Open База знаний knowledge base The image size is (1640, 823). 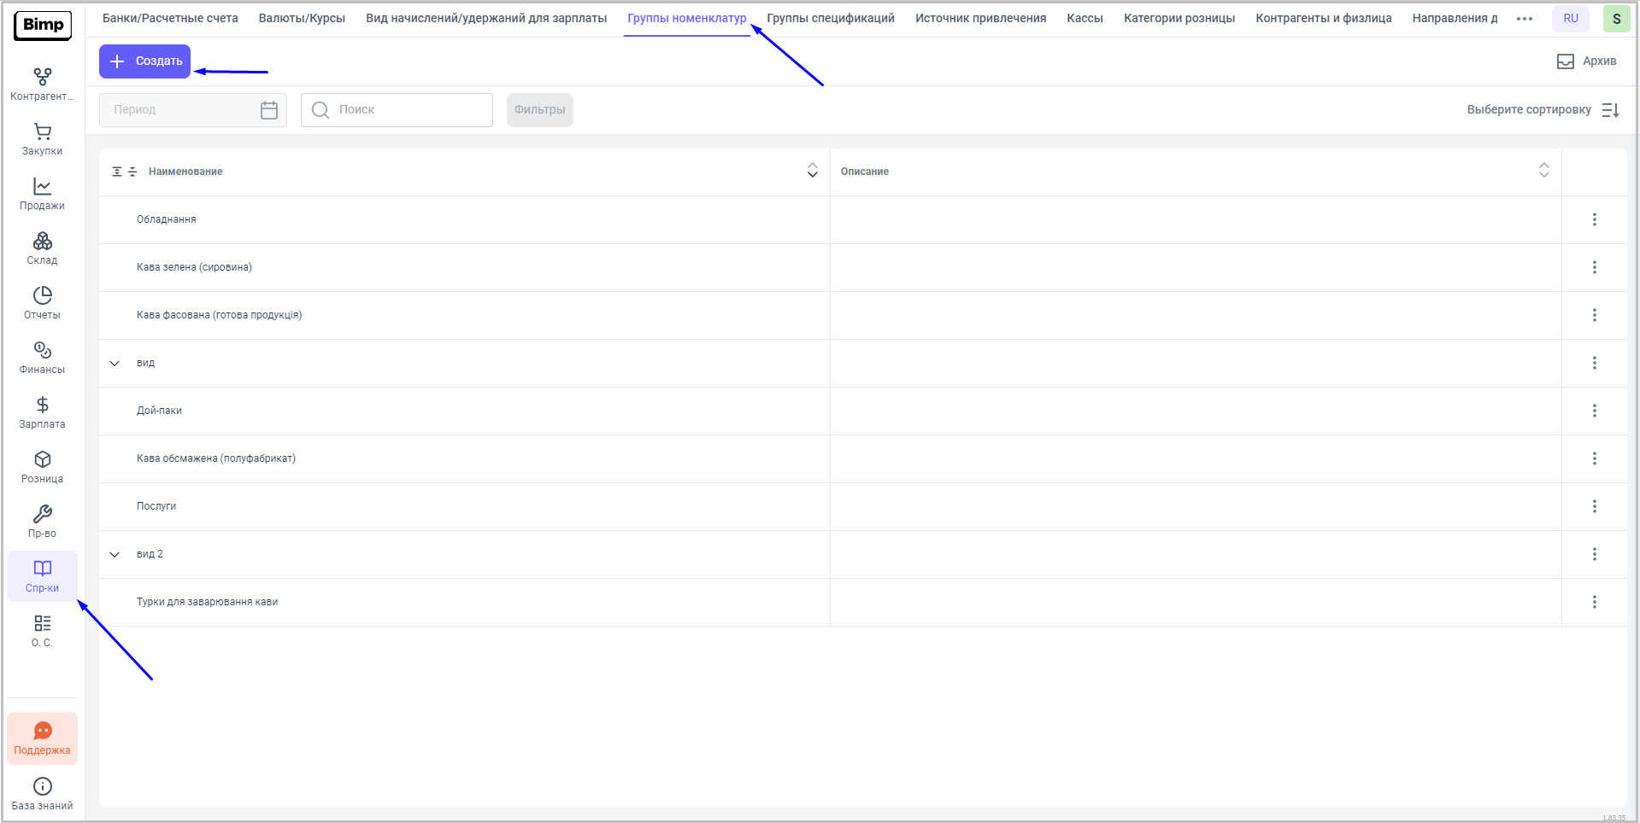[x=42, y=794]
